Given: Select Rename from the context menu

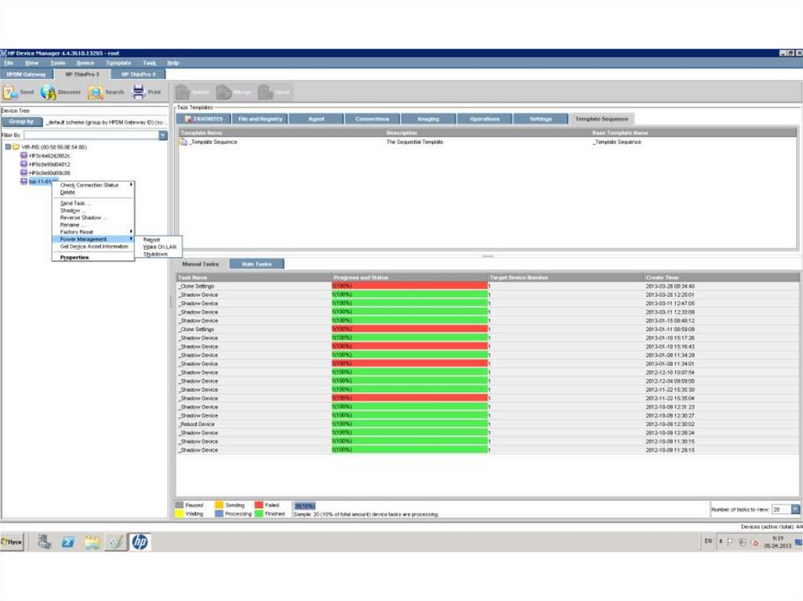Looking at the screenshot, I should [72, 225].
